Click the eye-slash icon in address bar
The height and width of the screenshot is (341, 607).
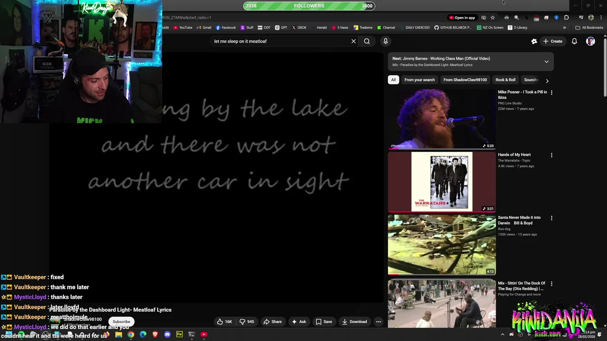484,18
